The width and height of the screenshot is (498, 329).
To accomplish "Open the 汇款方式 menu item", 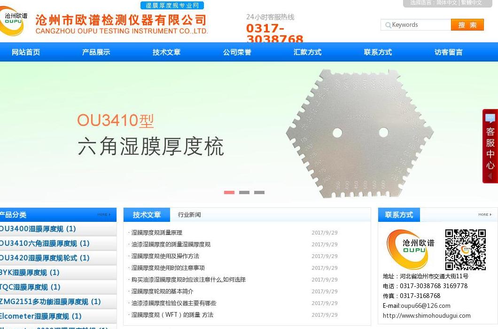I will coord(307,52).
